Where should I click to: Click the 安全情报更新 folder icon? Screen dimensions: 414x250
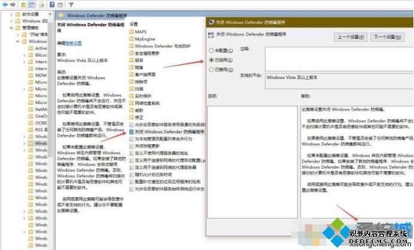coord(132,53)
